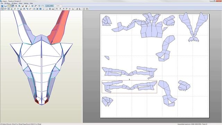Click the second magnifier zoom icon
The image size is (222, 125).
[x=19, y=6]
